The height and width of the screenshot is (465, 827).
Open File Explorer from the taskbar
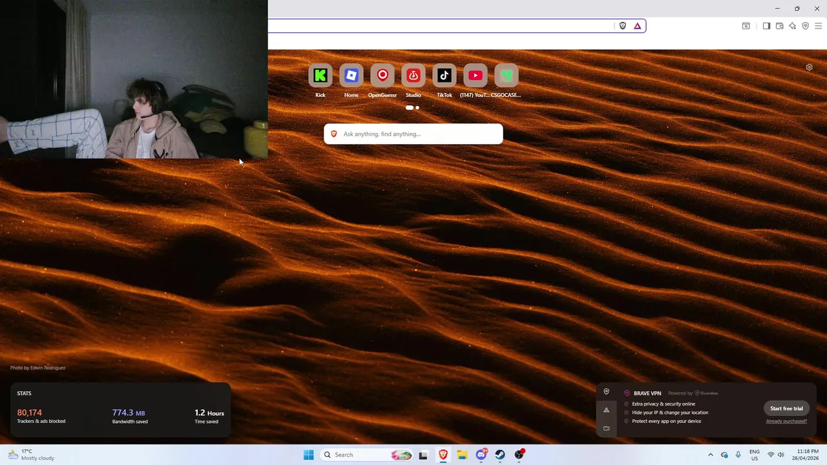point(462,455)
